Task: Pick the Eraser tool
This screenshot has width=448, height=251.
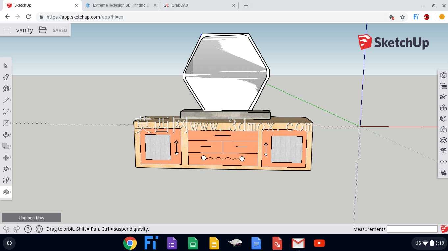Action: [x=6, y=77]
